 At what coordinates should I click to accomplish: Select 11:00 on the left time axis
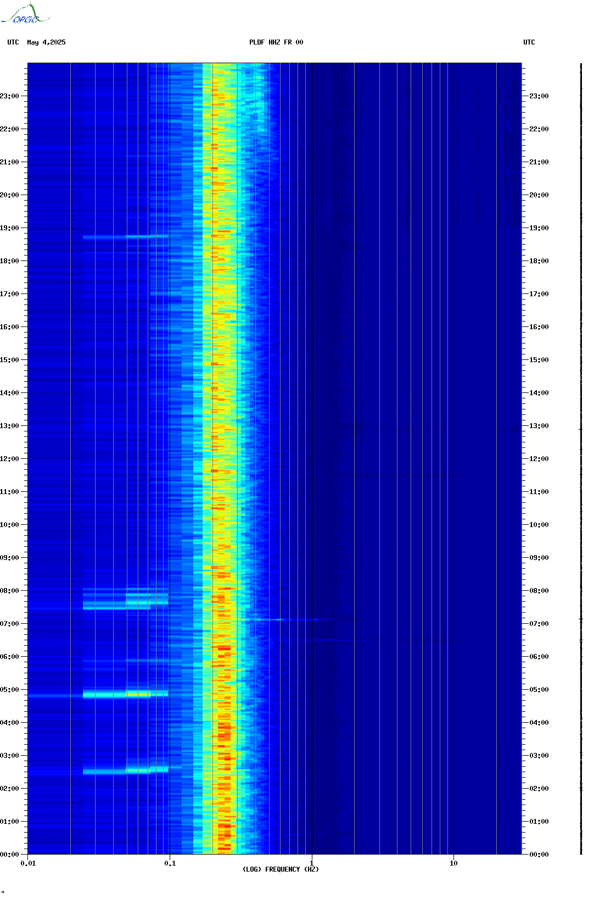point(9,492)
